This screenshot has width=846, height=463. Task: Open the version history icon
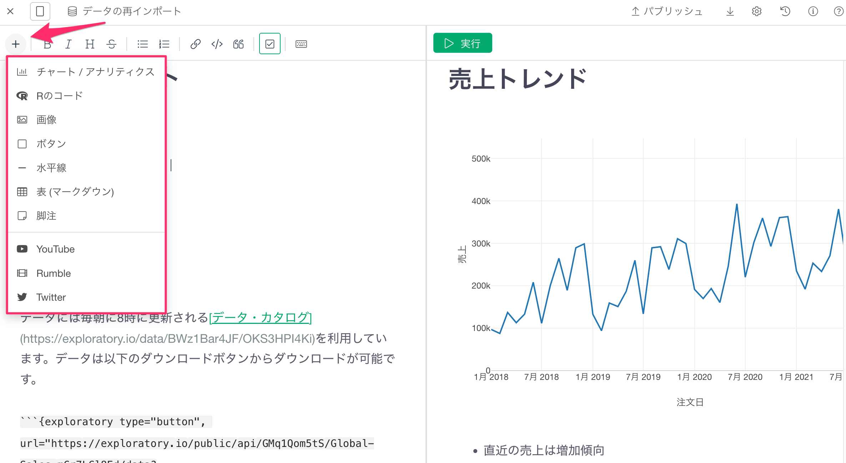pyautogui.click(x=785, y=11)
